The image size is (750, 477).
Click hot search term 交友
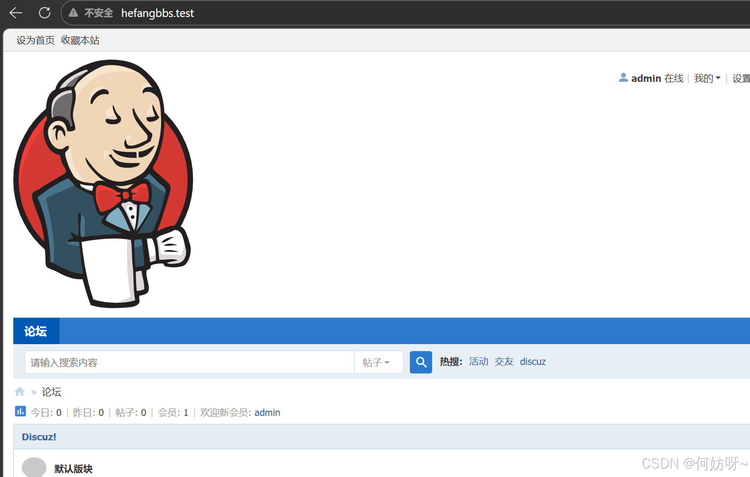point(504,362)
